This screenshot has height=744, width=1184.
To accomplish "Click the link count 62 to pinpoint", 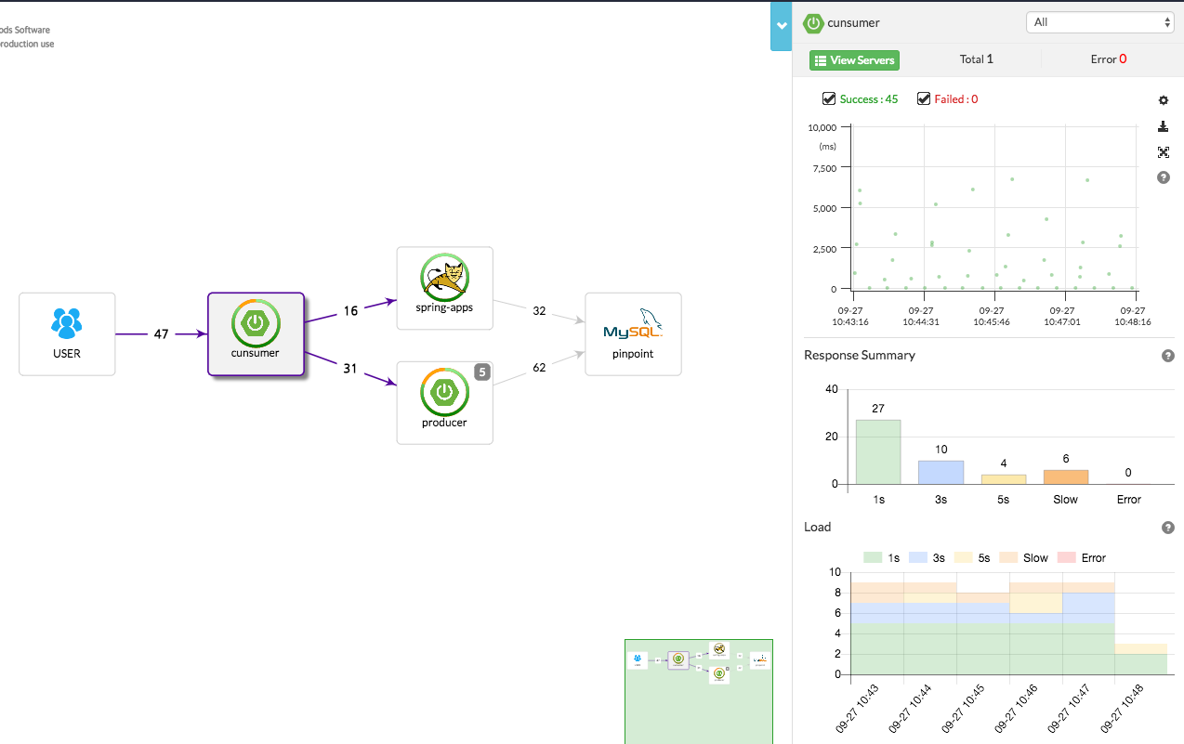I will coord(539,368).
